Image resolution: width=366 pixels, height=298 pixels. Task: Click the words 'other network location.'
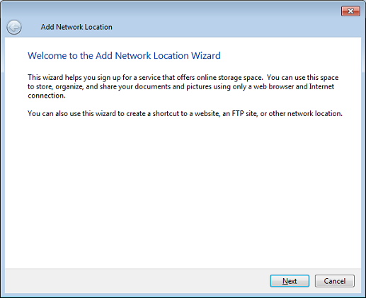(305, 113)
